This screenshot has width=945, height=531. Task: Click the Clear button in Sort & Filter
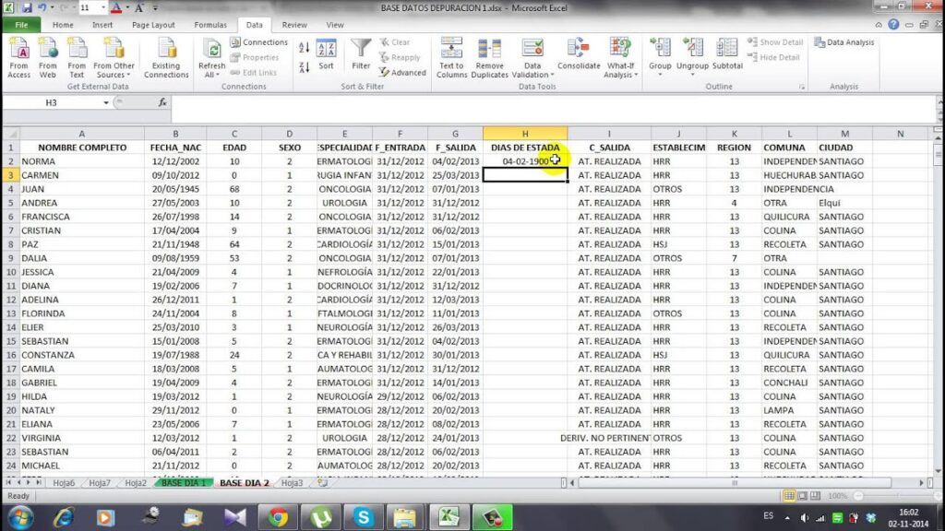click(399, 41)
